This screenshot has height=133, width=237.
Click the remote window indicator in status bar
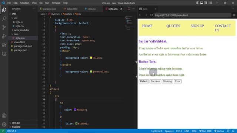[x=3, y=131]
